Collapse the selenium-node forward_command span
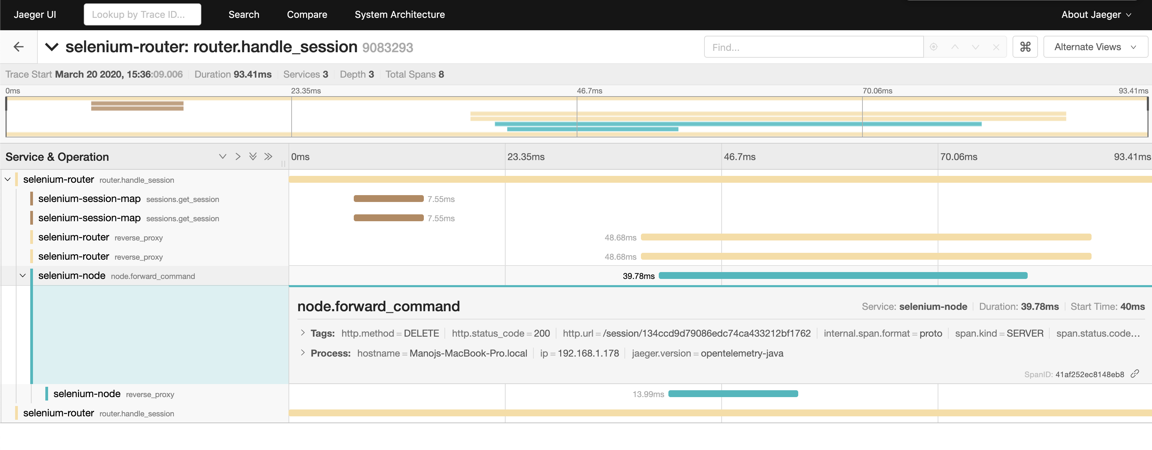The width and height of the screenshot is (1152, 450). (x=23, y=275)
